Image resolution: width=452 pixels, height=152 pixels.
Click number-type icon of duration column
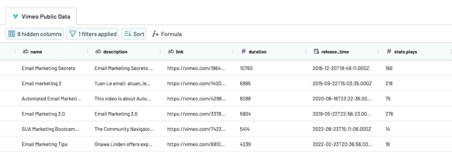[243, 51]
